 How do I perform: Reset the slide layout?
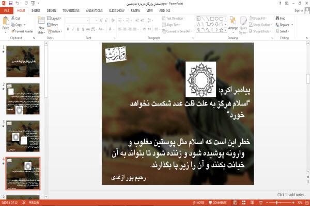(x=52, y=25)
